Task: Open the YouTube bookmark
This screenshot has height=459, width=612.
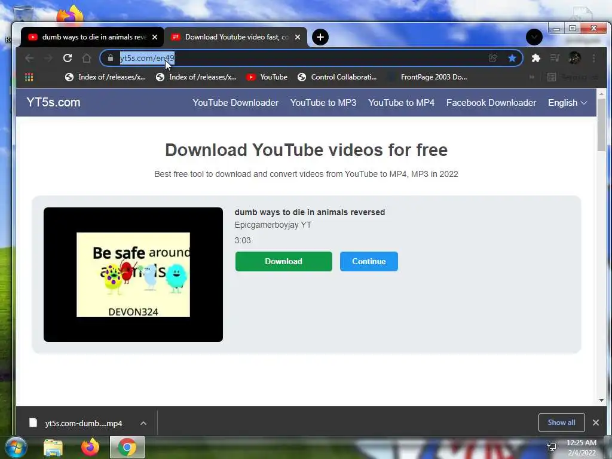Action: (x=267, y=77)
